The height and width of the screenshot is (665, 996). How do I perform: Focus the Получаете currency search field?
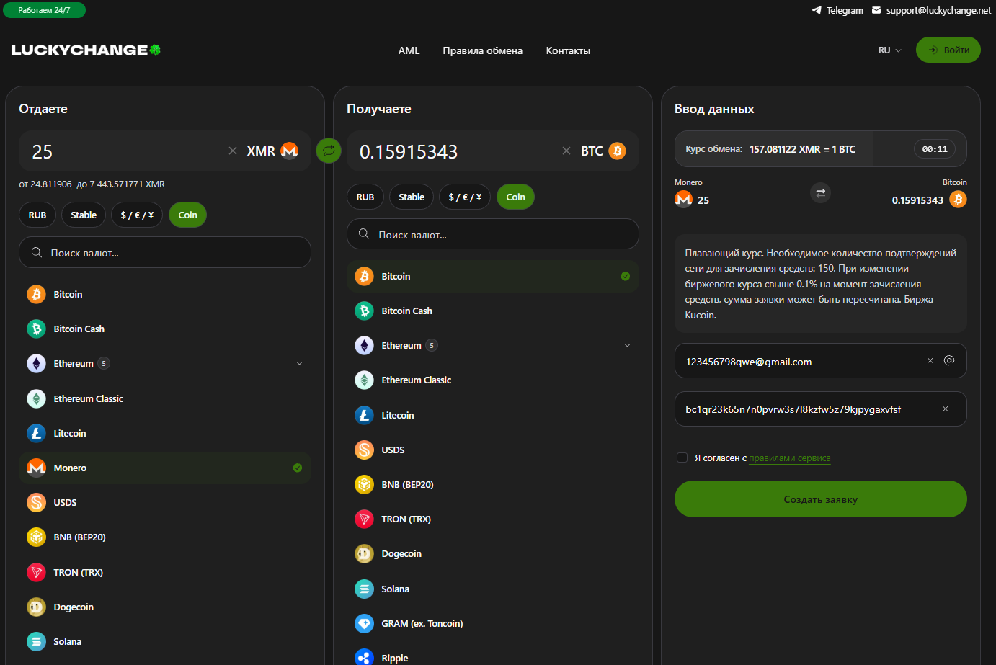tap(493, 234)
